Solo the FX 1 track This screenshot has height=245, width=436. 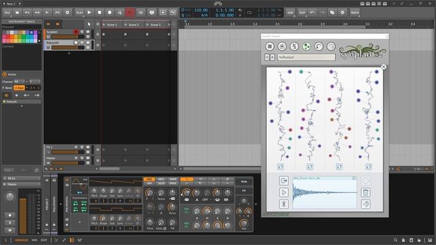pyautogui.click(x=82, y=147)
